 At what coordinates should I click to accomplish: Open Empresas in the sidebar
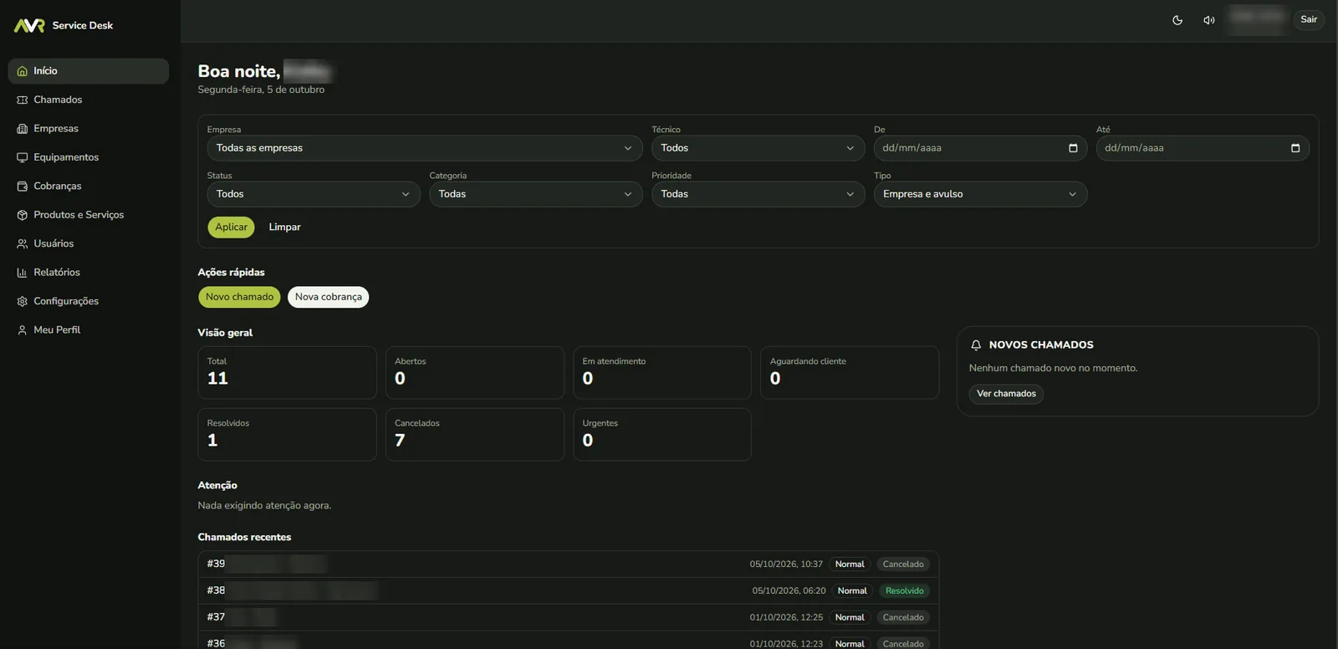pos(89,129)
